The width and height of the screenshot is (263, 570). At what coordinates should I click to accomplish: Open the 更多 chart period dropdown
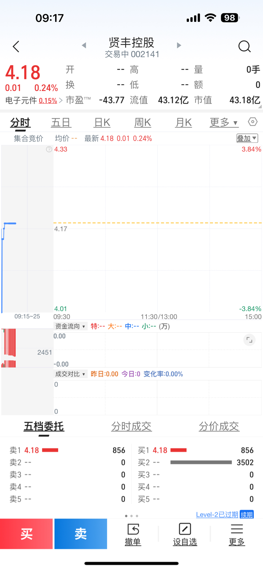(224, 122)
